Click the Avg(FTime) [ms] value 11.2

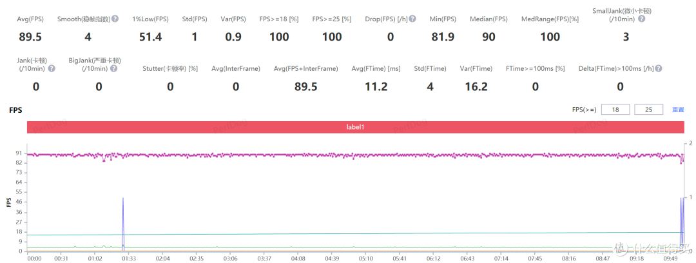(376, 86)
